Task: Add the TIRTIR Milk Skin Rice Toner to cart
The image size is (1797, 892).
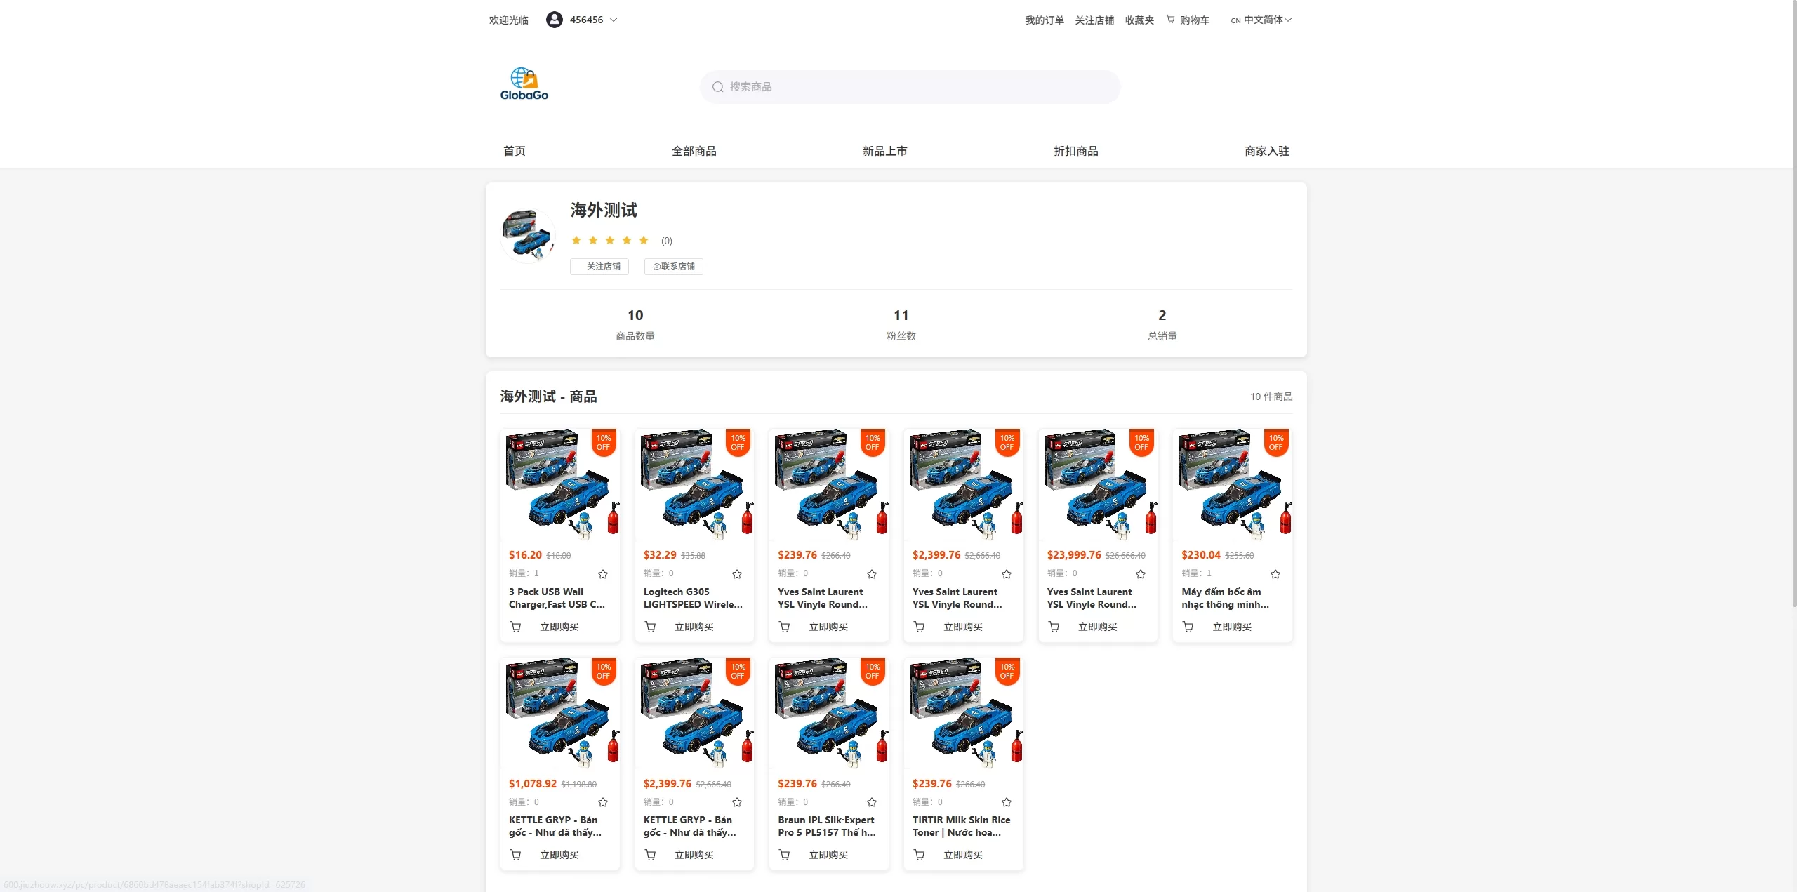Action: (919, 854)
